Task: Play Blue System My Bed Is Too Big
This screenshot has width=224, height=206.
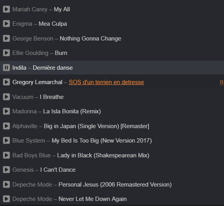Action: coord(7,141)
